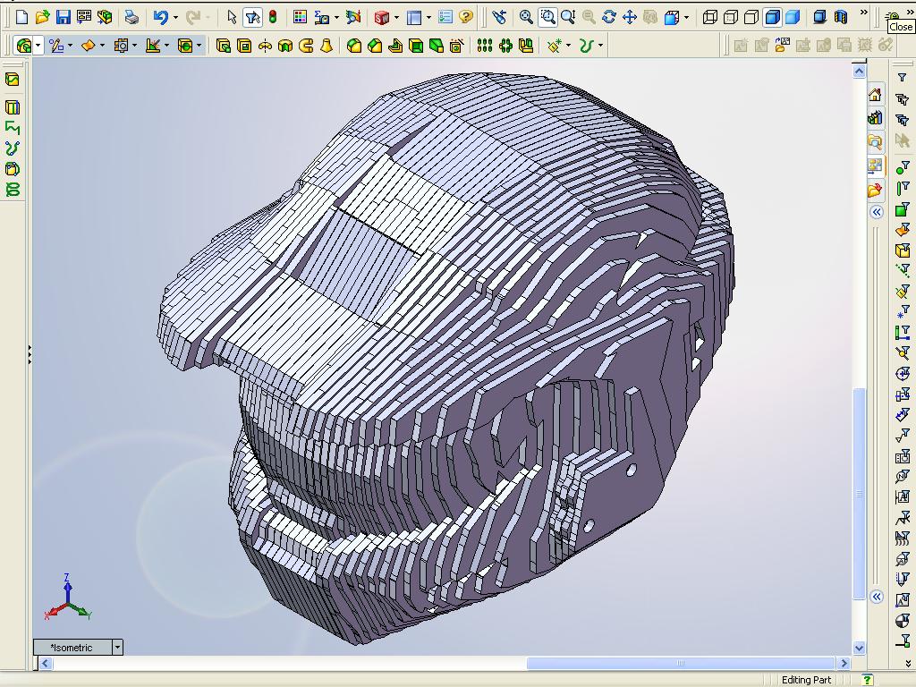Toggle the Section View icon
Screen dimensions: 916x687
(x=841, y=17)
